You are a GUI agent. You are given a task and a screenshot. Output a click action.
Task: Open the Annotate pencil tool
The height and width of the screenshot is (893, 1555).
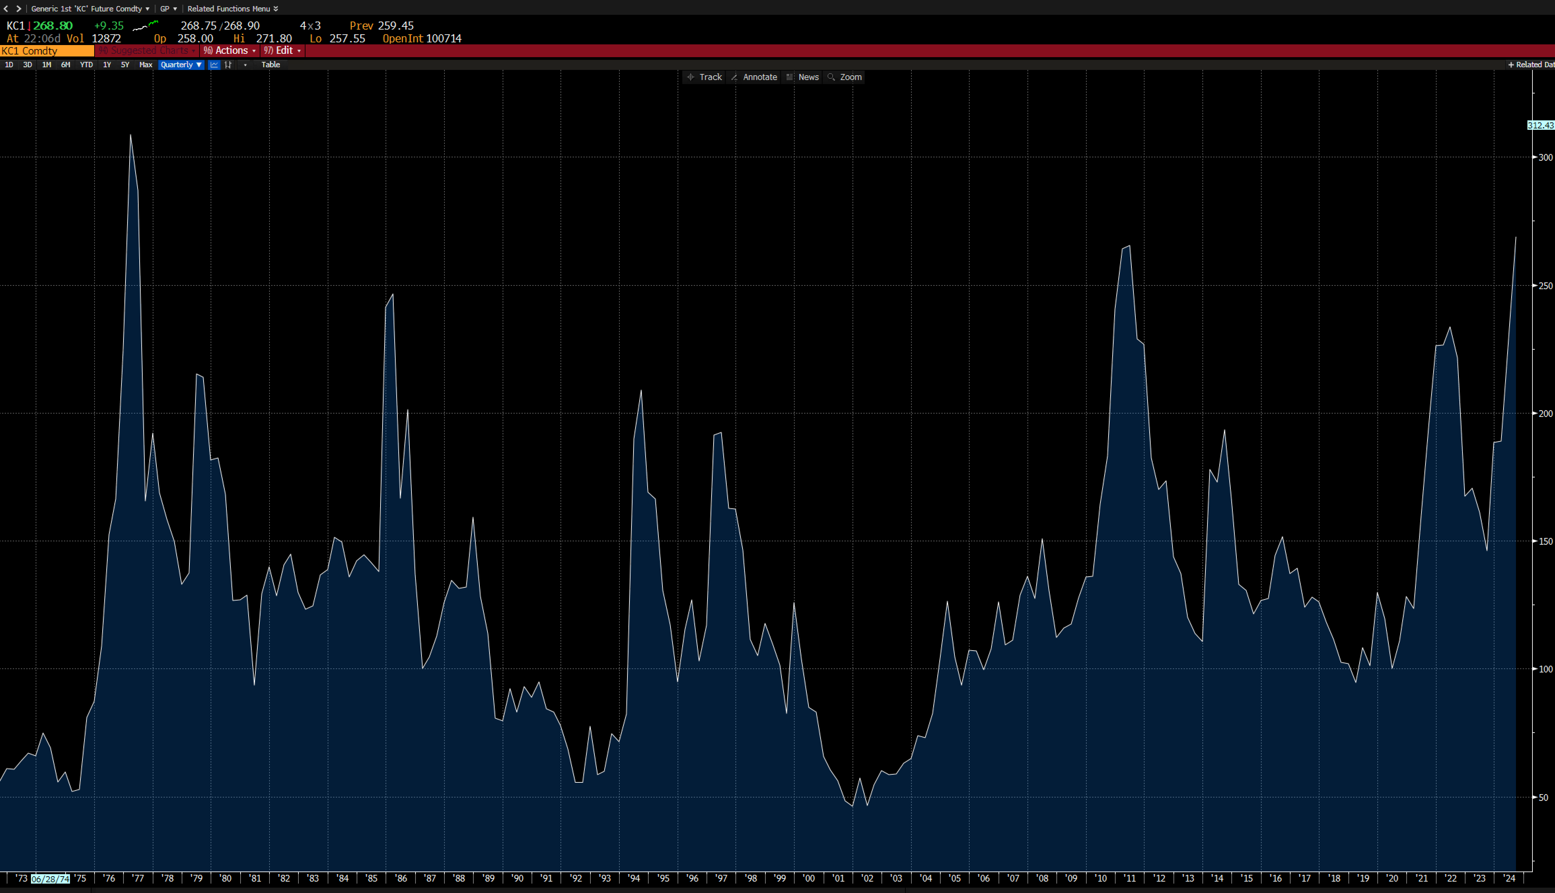[x=754, y=77]
